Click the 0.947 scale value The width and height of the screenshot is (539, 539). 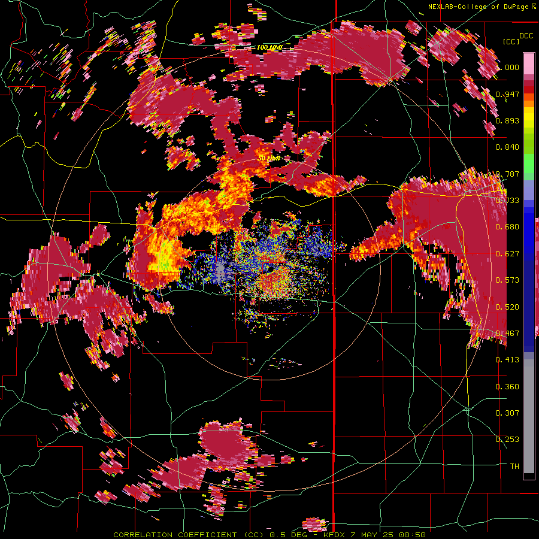coord(507,94)
